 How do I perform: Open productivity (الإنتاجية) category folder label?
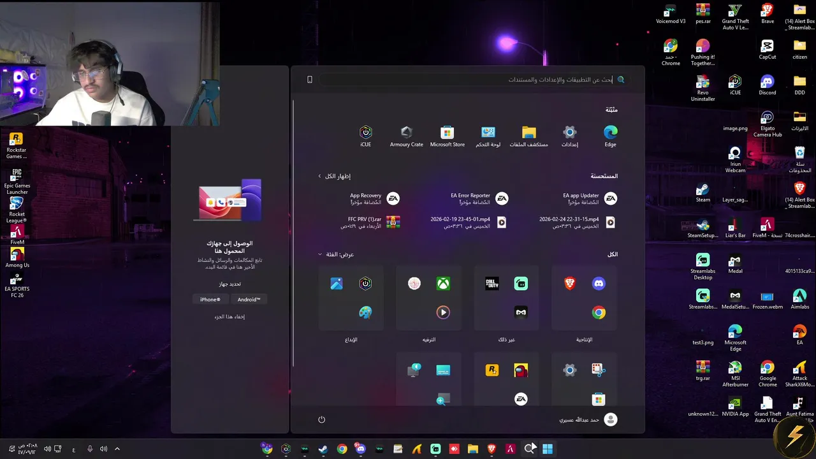tap(584, 340)
